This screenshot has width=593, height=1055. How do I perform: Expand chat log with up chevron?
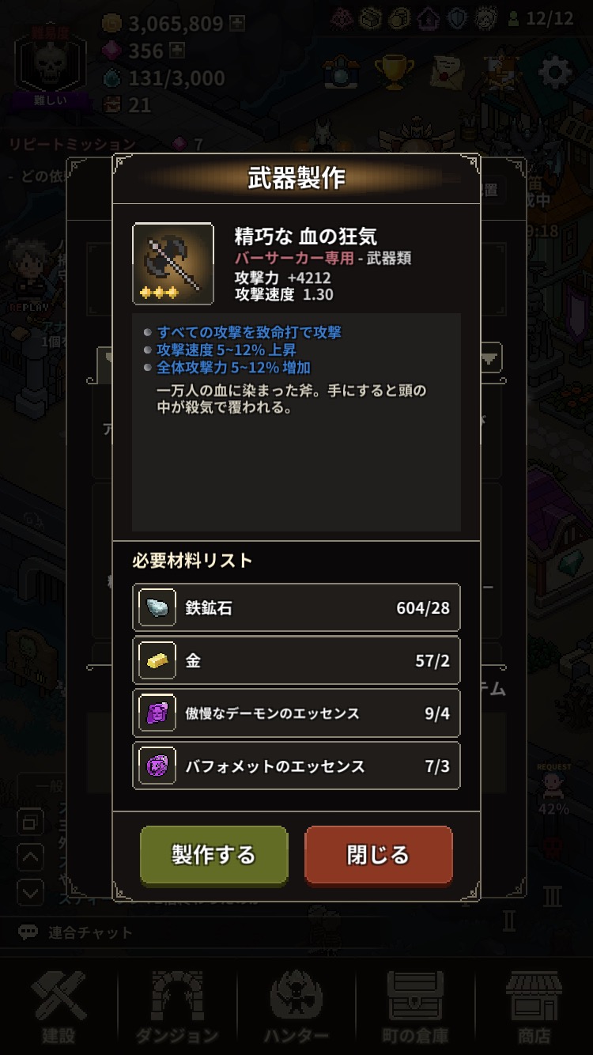(30, 857)
